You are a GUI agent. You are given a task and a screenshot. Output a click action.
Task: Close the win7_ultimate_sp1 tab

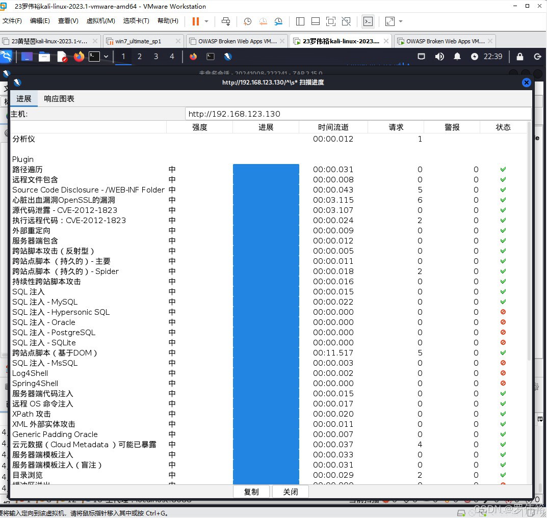click(x=178, y=41)
